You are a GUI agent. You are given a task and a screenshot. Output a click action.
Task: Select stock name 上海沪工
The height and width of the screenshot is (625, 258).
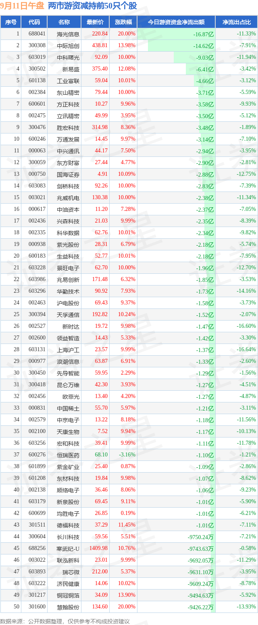point(69,350)
